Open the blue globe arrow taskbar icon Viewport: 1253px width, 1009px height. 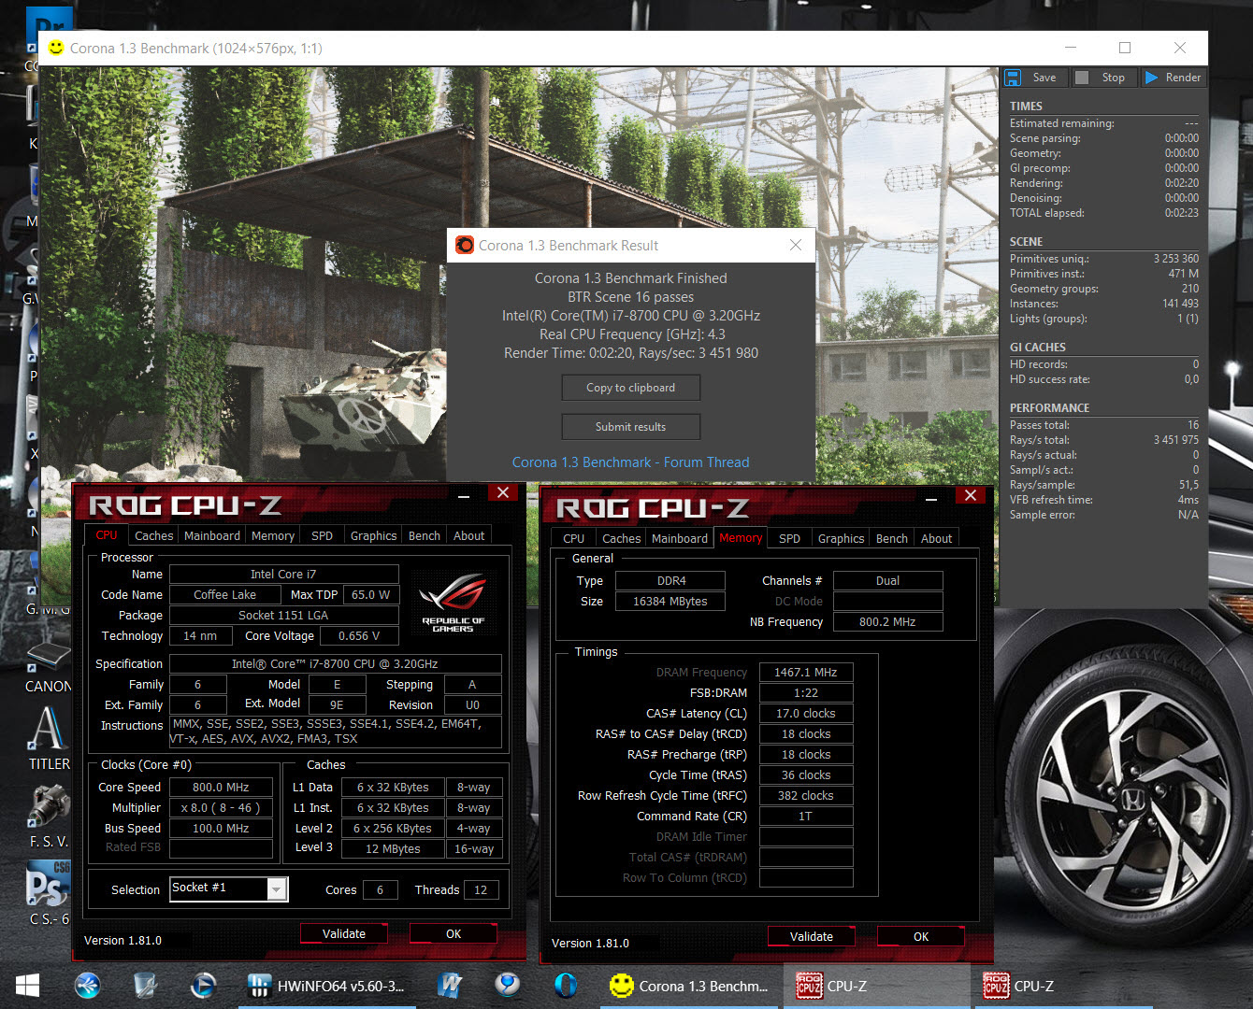pyautogui.click(x=87, y=986)
